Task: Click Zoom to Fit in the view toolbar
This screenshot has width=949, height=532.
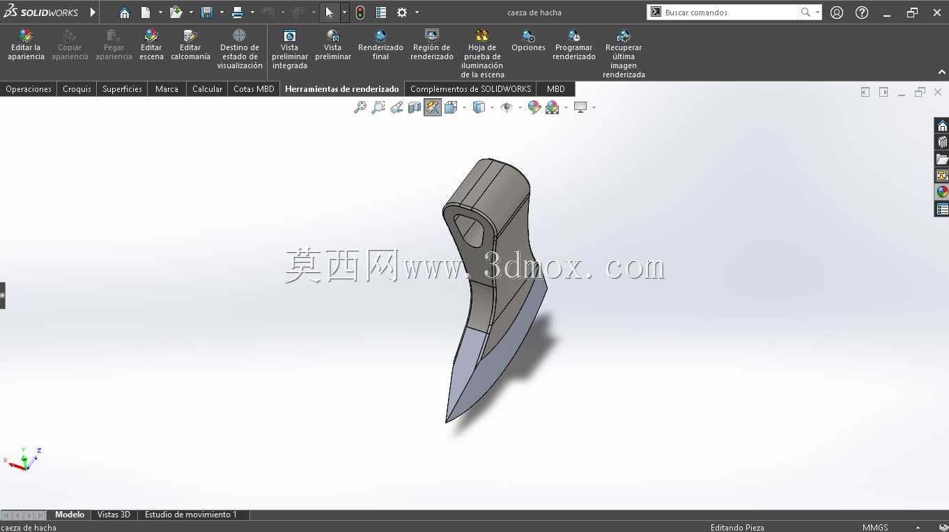Action: click(x=360, y=107)
